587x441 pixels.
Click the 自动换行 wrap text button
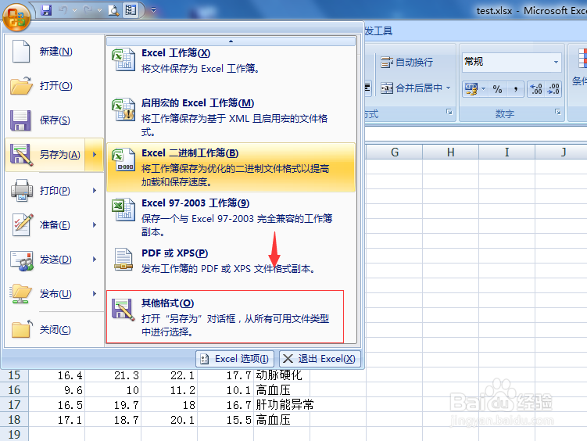(x=407, y=62)
